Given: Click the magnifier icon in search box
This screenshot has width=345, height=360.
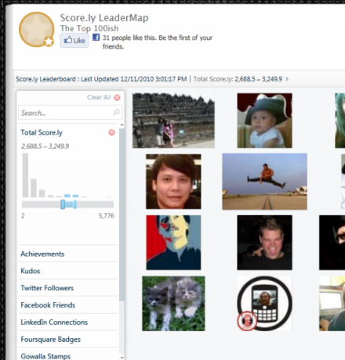Looking at the screenshot, I should (x=116, y=112).
